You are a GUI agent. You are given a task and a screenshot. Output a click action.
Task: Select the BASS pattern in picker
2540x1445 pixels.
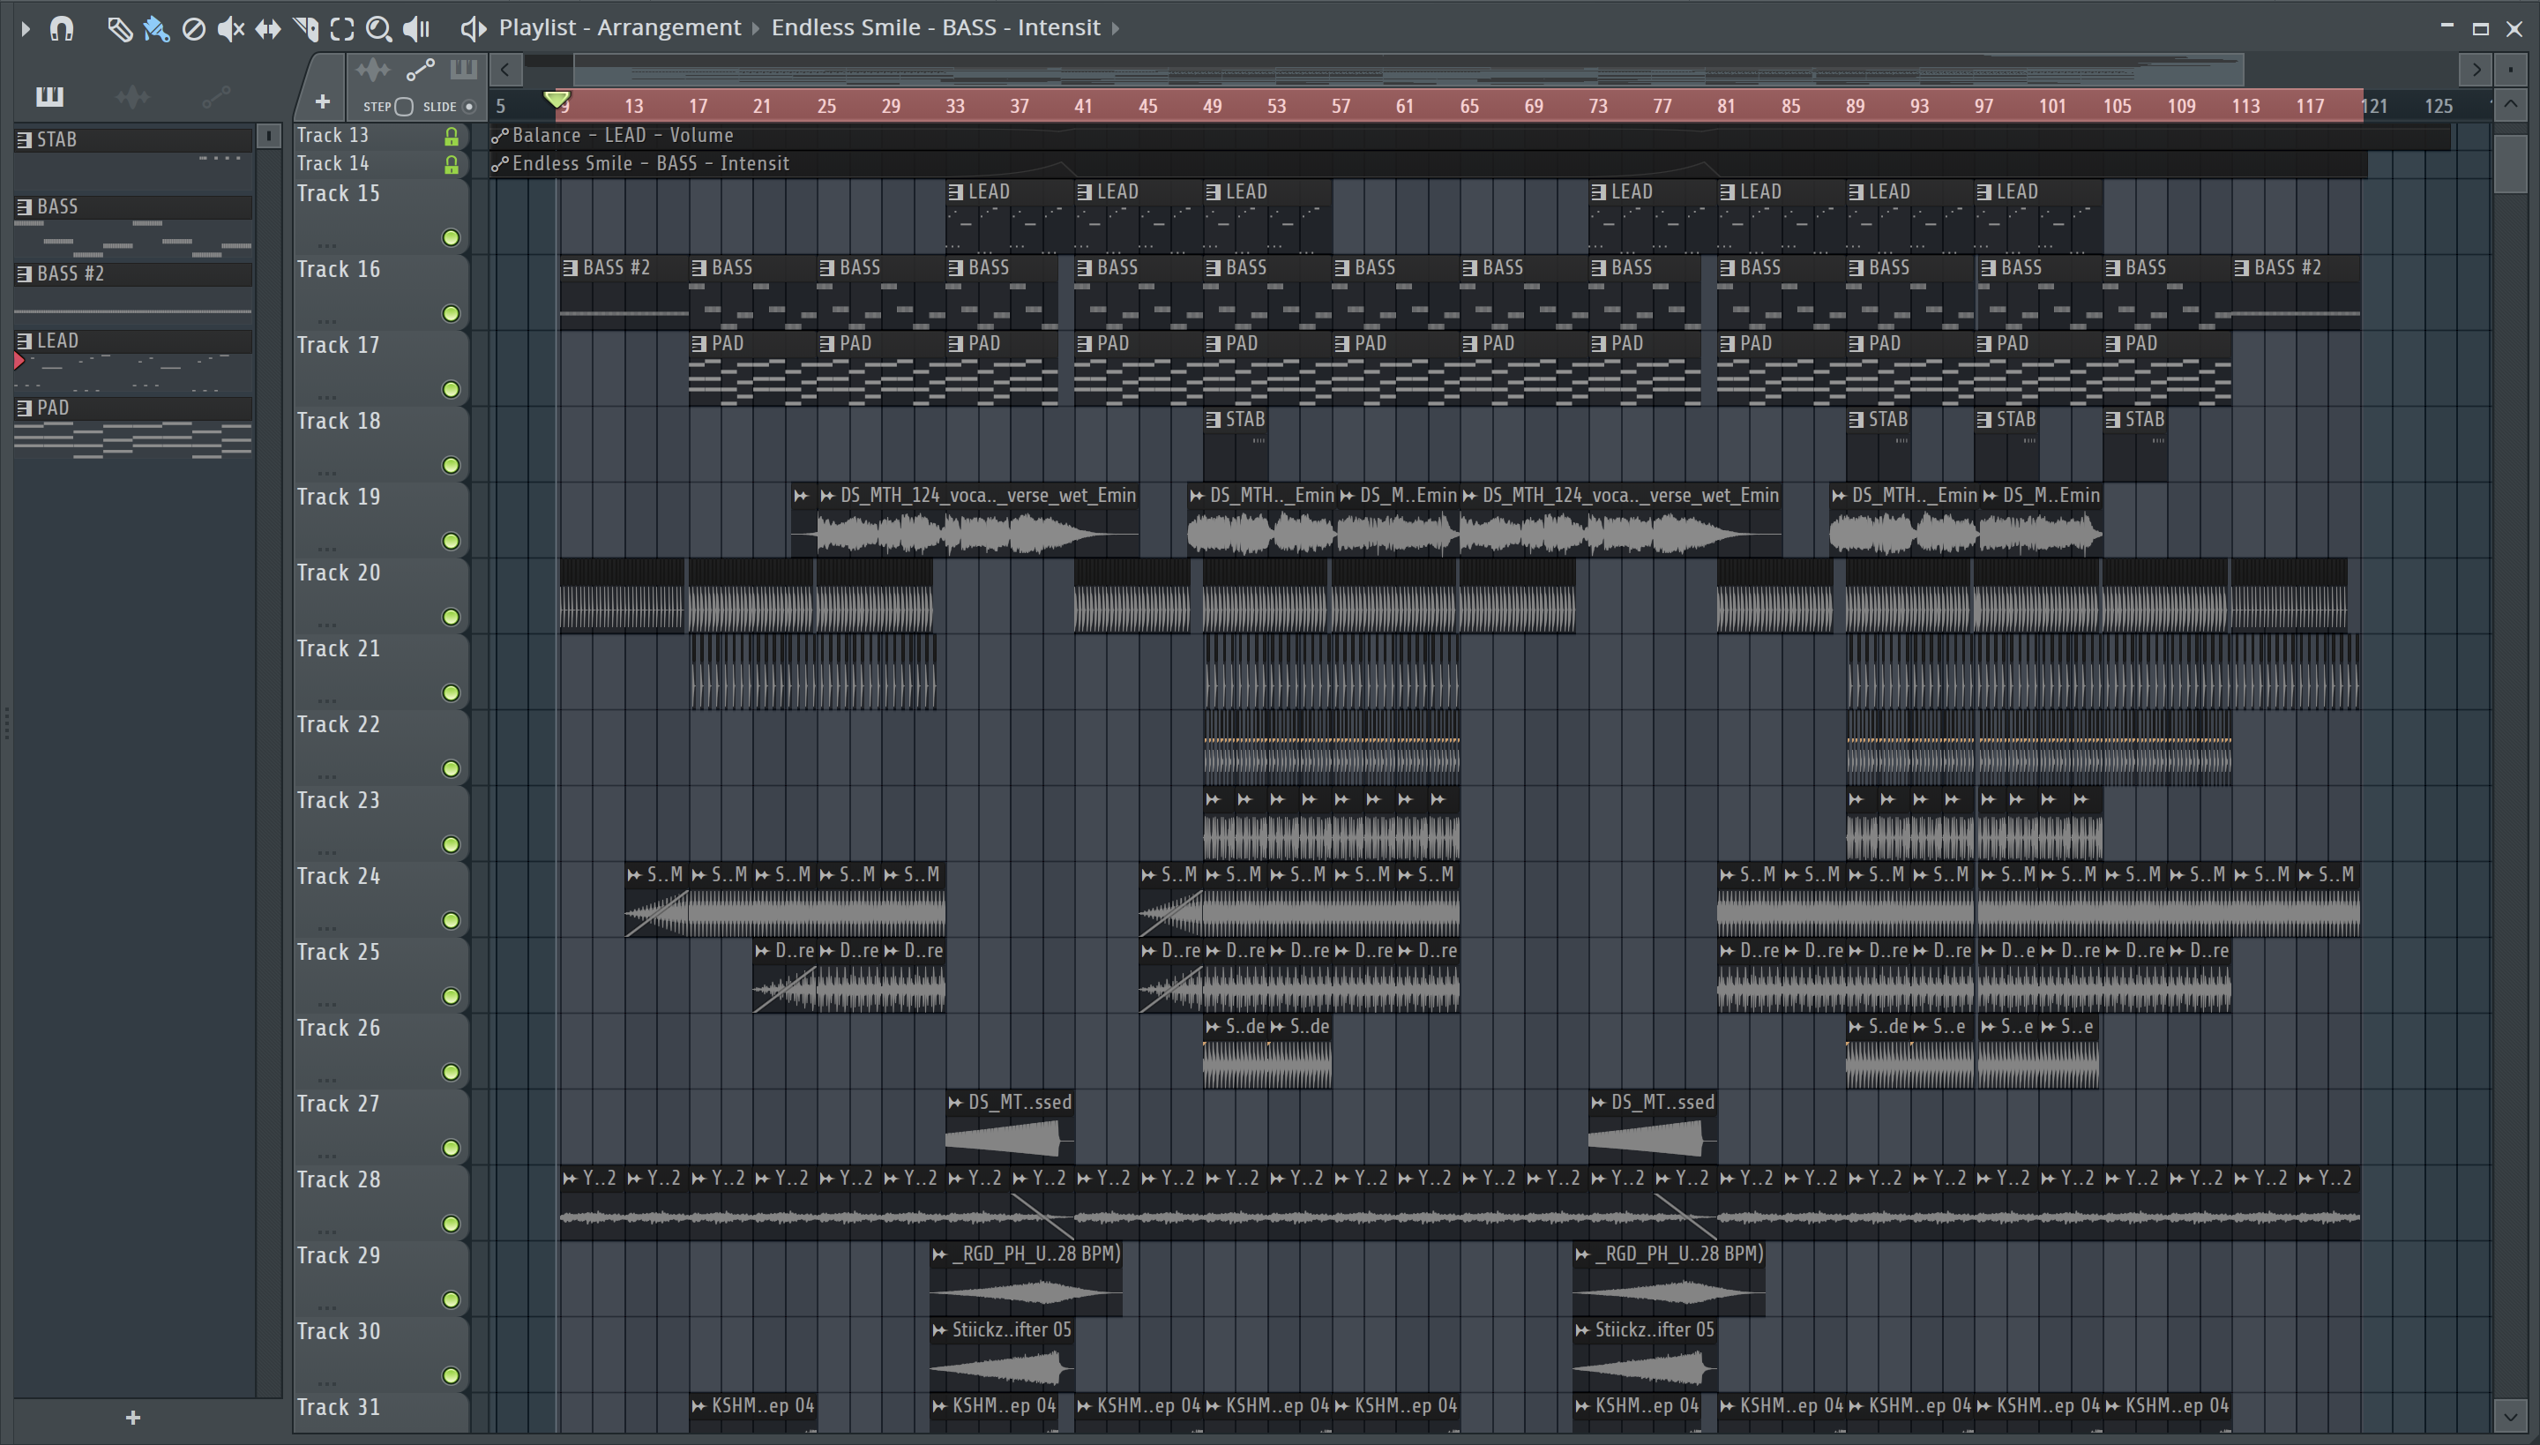click(133, 207)
